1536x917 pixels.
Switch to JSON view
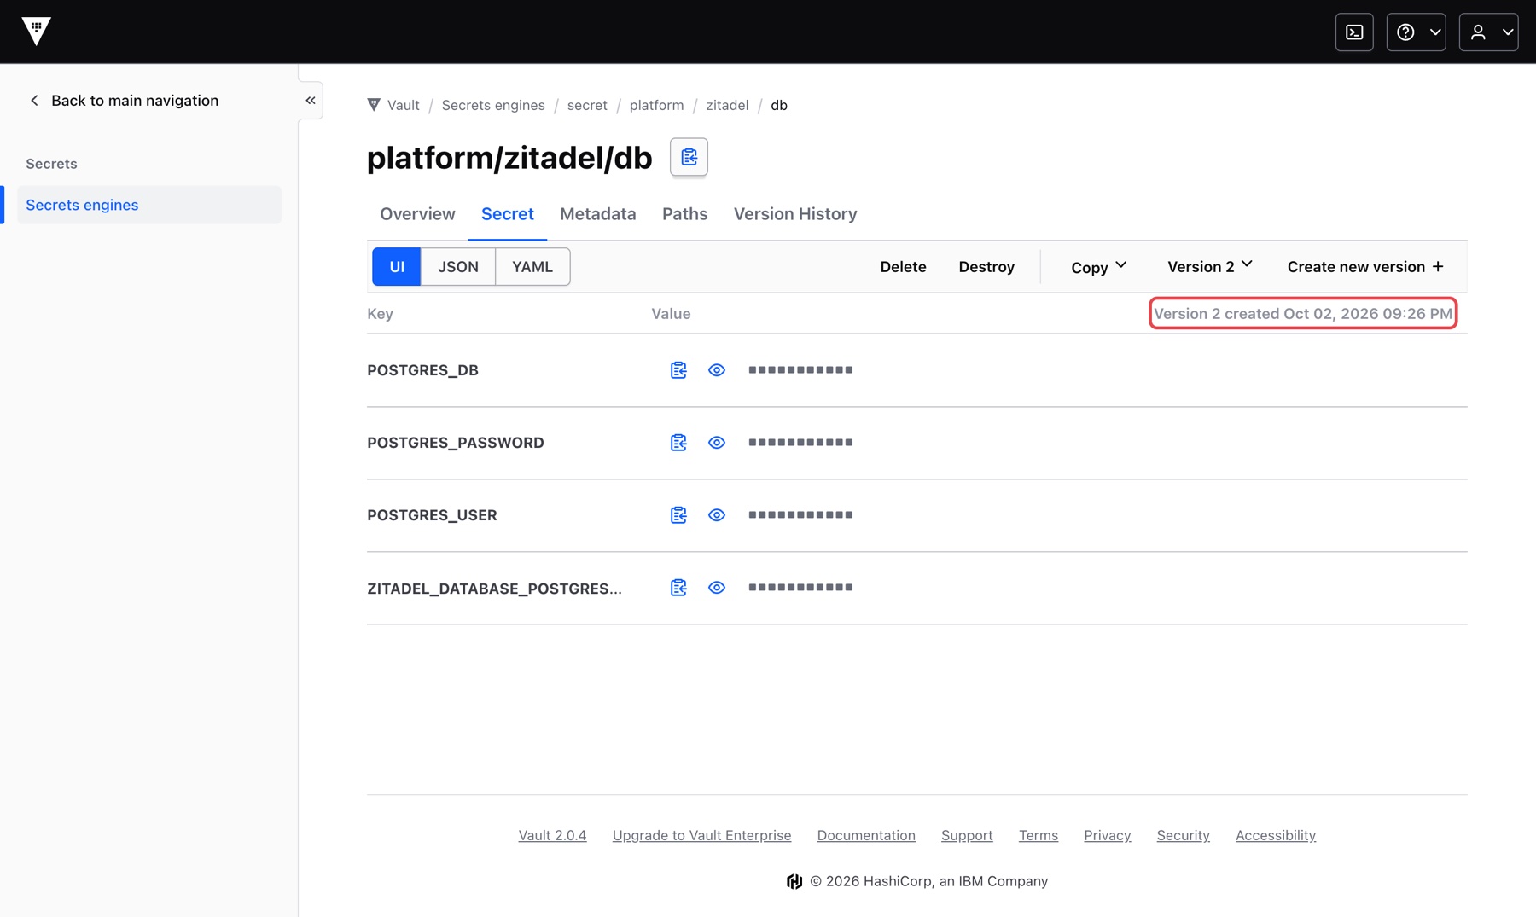coord(458,267)
